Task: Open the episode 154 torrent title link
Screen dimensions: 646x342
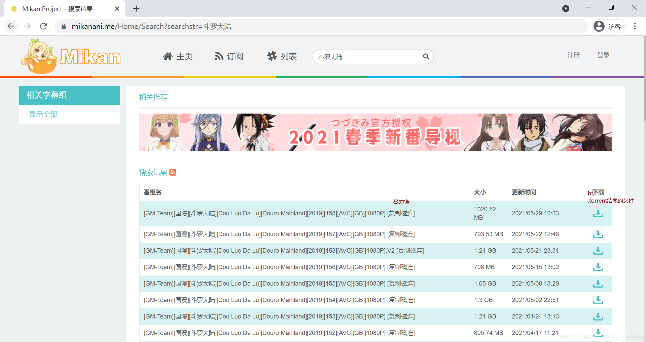Action: coord(264,300)
